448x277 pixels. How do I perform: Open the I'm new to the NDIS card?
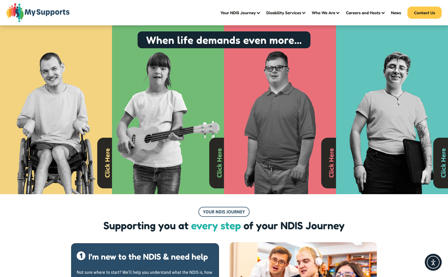pos(145,260)
